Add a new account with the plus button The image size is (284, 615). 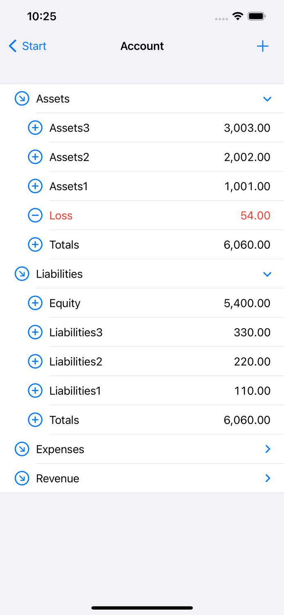click(262, 46)
